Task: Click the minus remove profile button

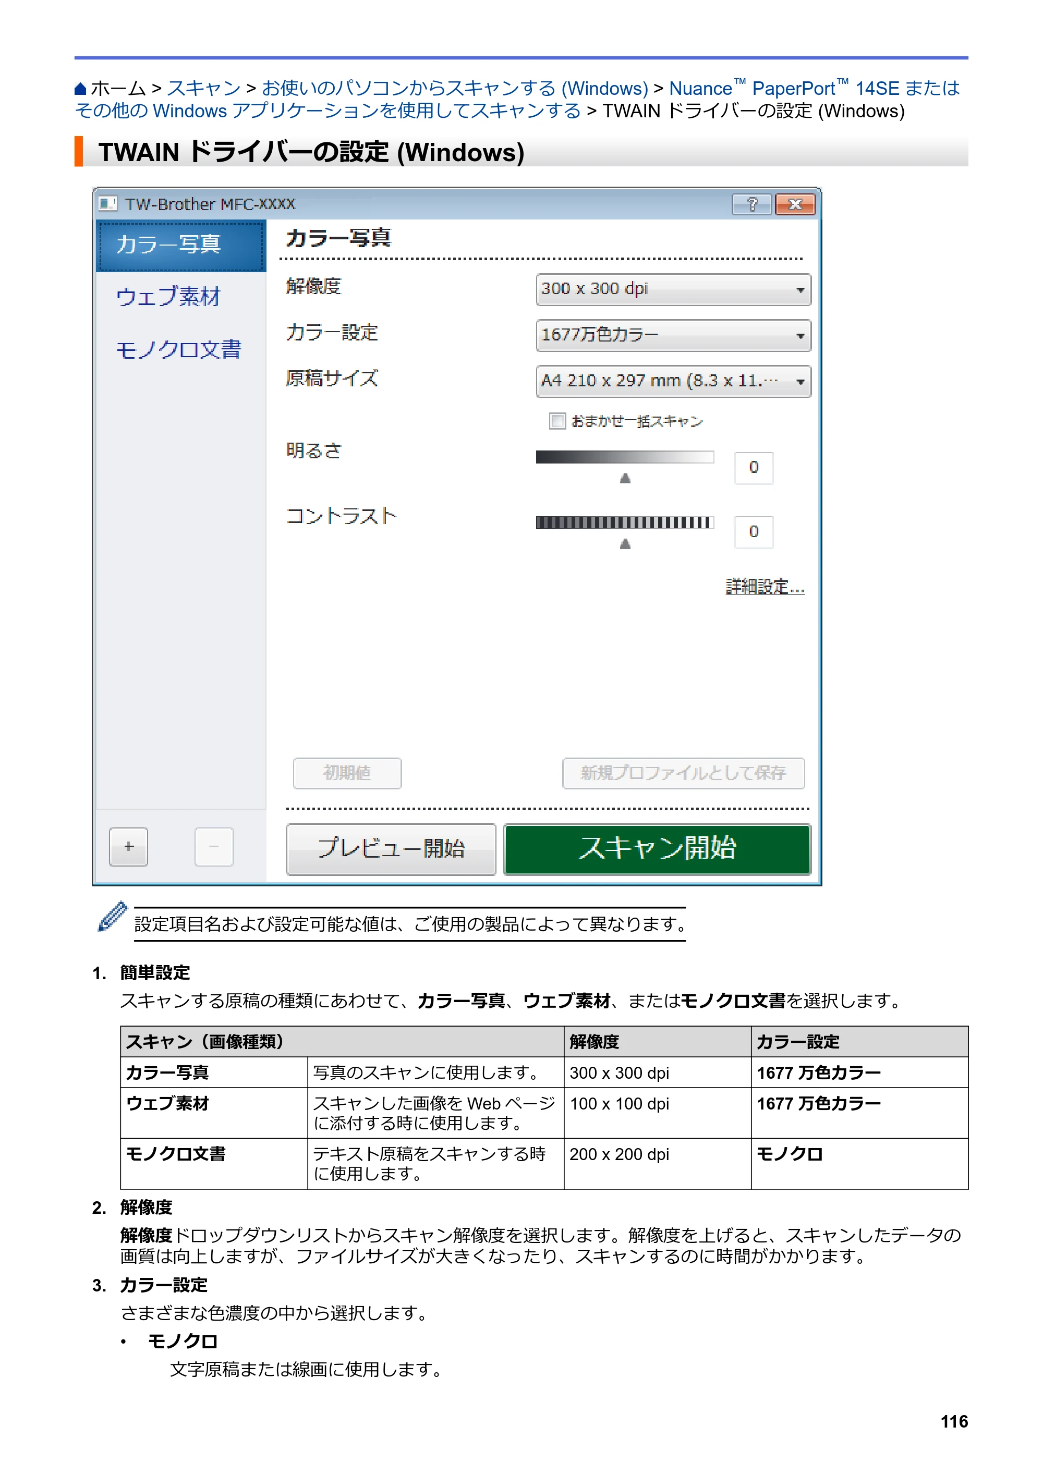Action: (213, 847)
